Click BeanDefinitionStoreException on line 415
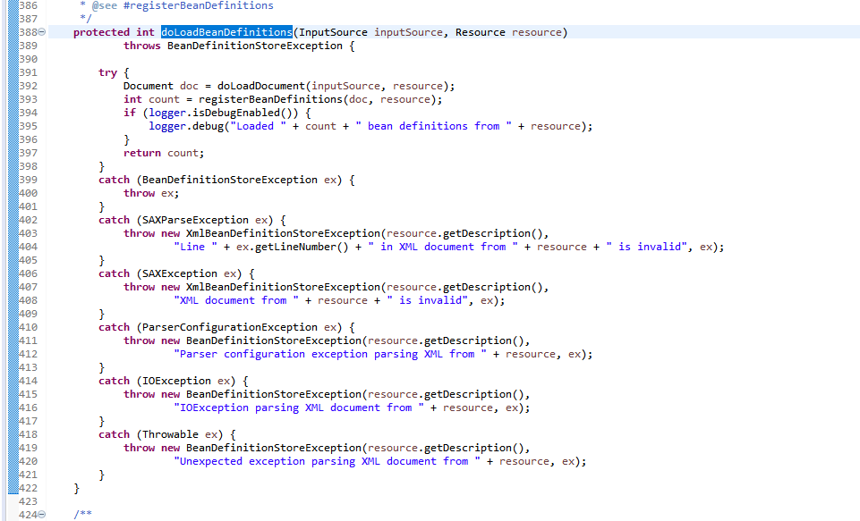 tap(274, 394)
